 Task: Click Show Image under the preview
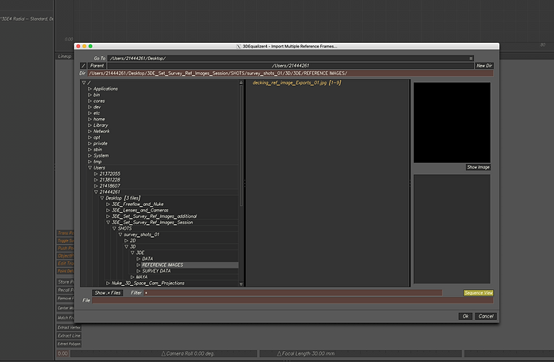(x=478, y=167)
